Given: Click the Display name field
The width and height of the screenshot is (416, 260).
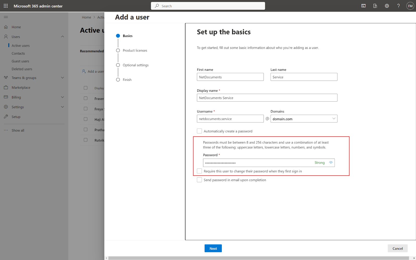Looking at the screenshot, I should [x=267, y=97].
